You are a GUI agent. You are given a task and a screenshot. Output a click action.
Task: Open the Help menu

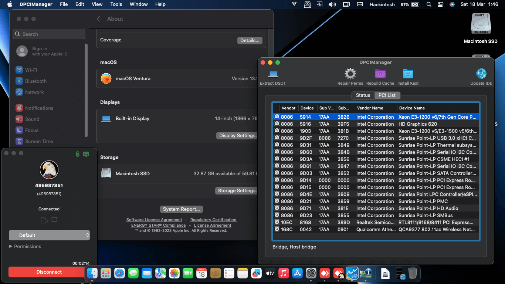point(160,4)
